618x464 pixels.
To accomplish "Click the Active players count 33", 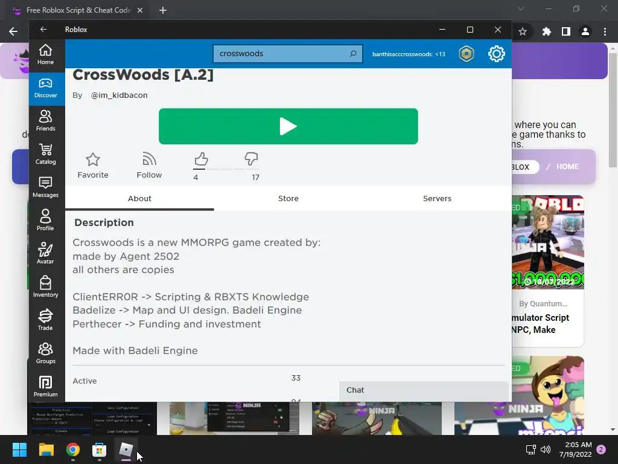I will coord(296,378).
